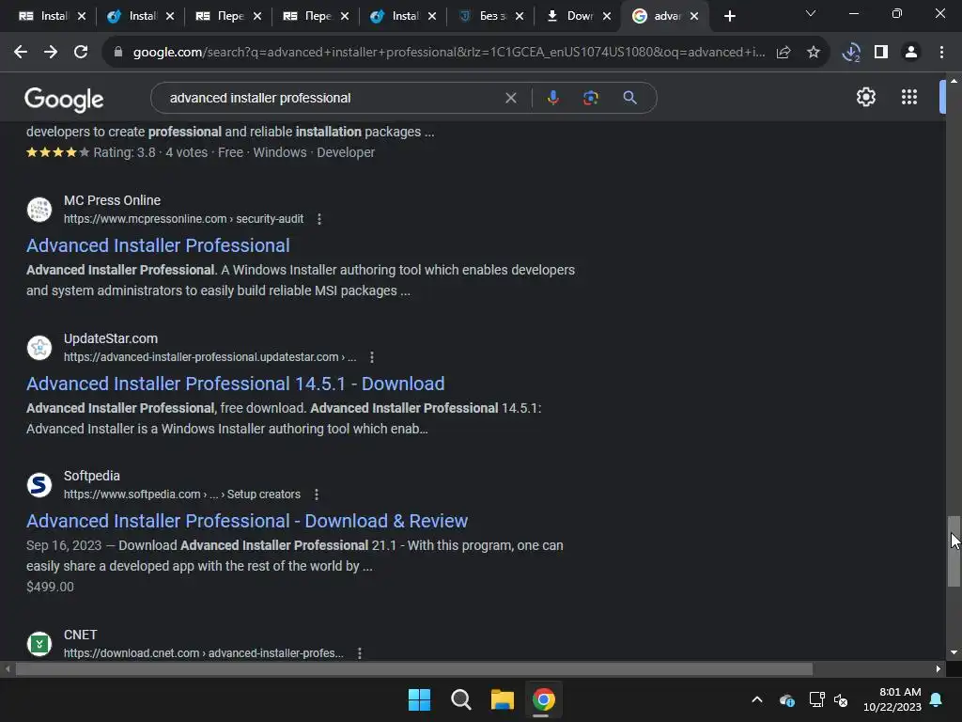
Task: Click the CNET site favicon
Action: (39, 644)
